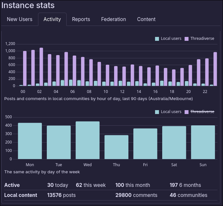Click 'The same activity by day of the week' caption
Screen dimensions: 223x206
(42, 172)
